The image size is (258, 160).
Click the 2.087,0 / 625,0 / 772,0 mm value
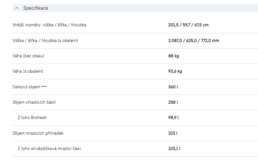[194, 40]
